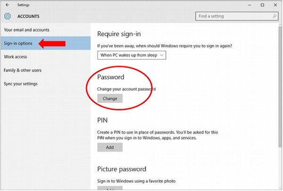Click Change under Password

coord(110,99)
